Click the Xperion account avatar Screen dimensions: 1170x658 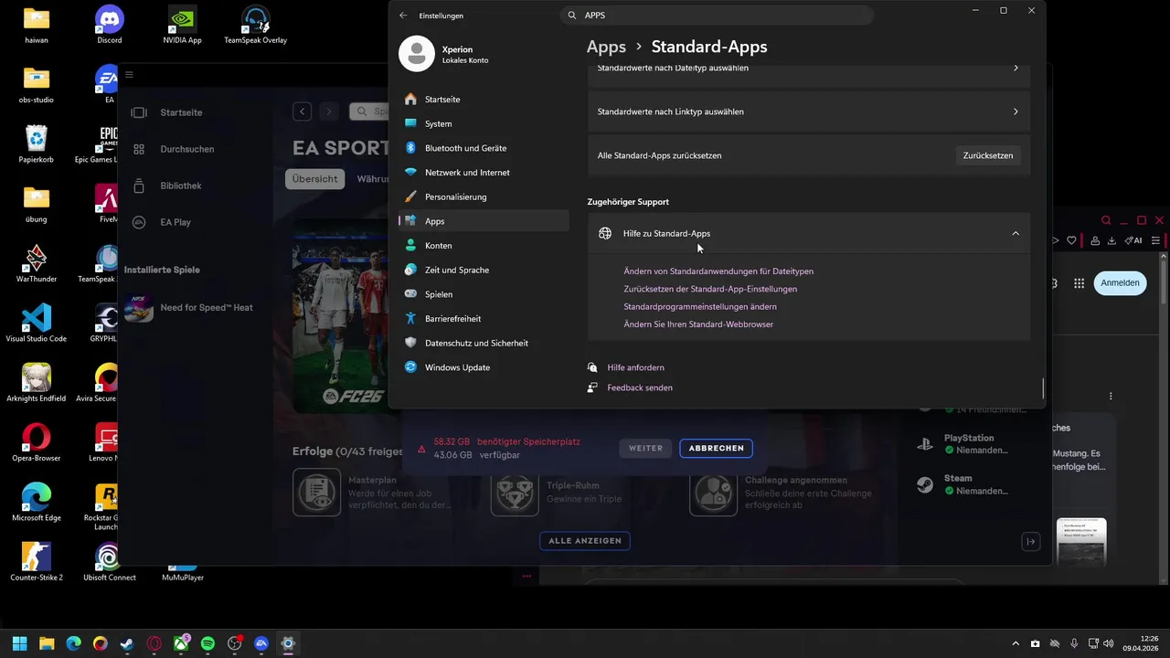tap(417, 54)
